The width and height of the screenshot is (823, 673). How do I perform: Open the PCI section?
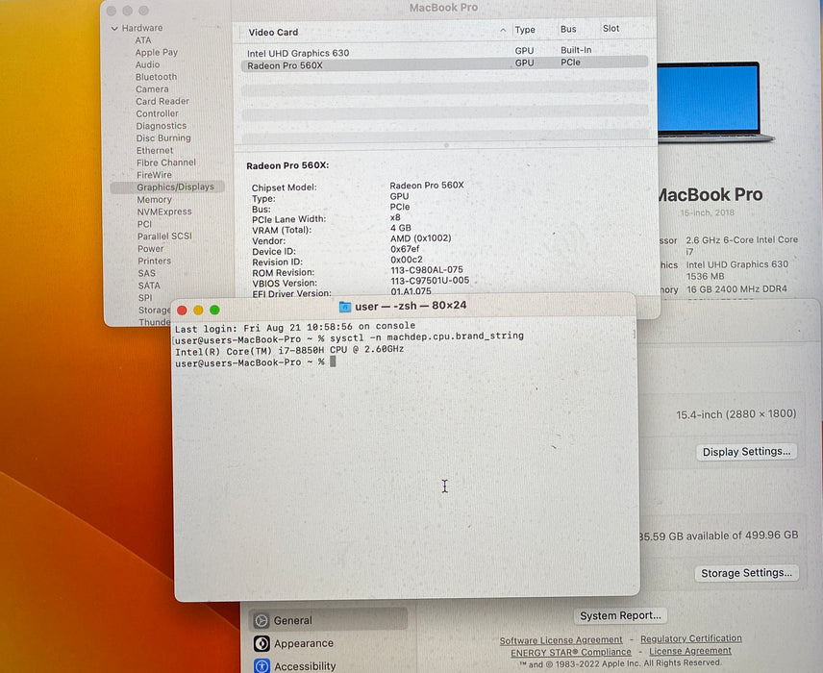pyautogui.click(x=144, y=224)
